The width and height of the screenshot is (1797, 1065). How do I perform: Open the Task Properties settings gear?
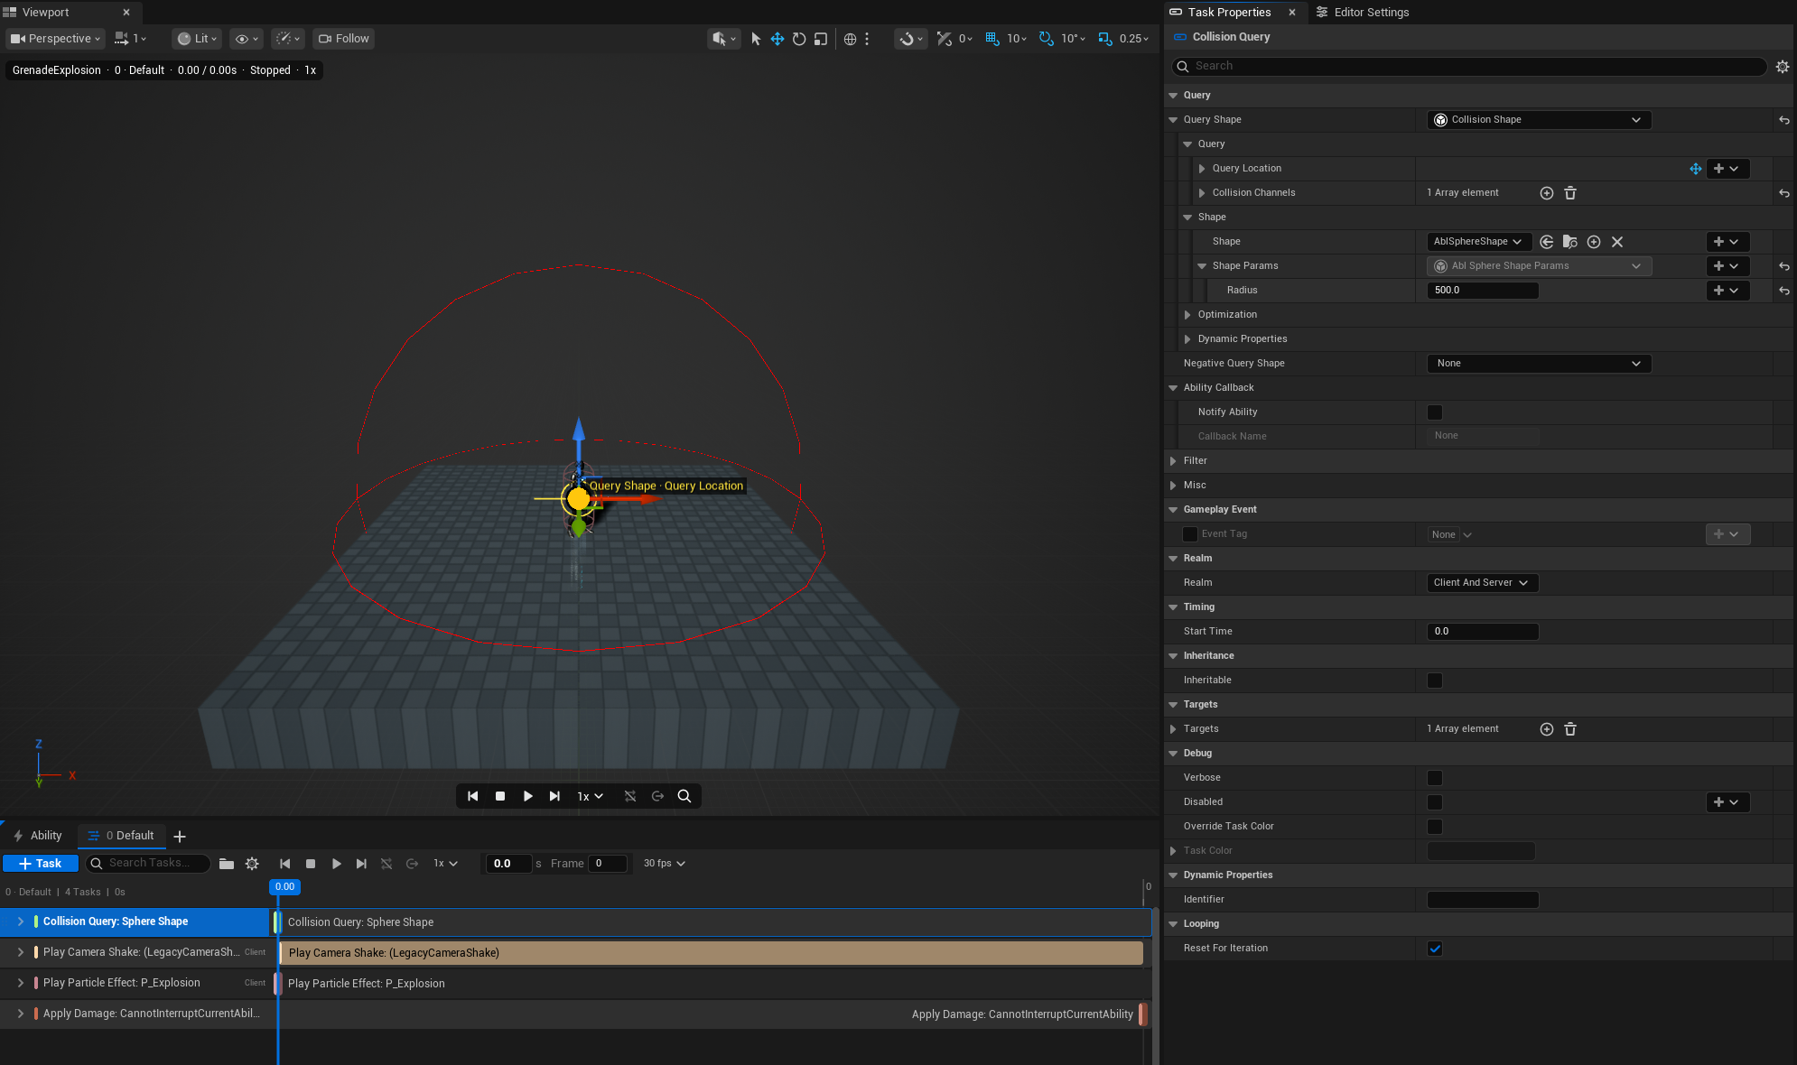1783,67
